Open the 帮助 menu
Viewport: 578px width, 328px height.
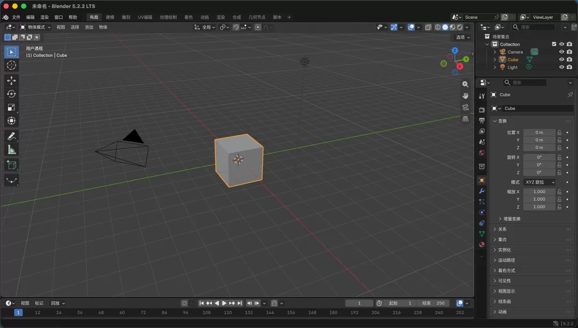click(73, 17)
